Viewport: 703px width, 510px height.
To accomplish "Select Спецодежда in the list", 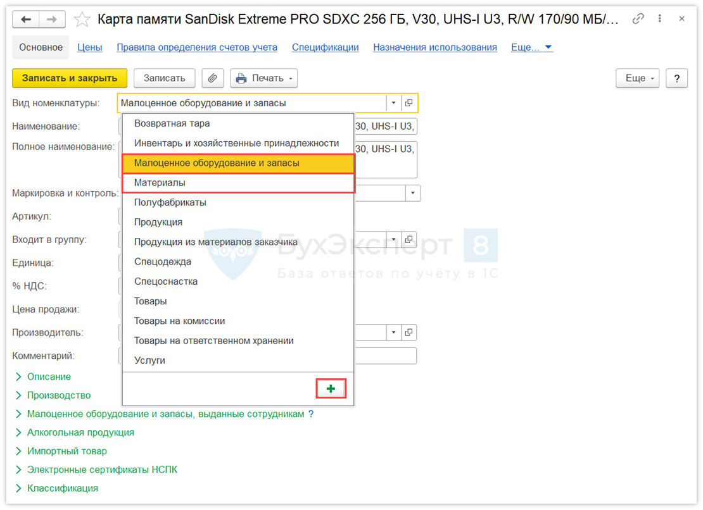I will 238,261.
